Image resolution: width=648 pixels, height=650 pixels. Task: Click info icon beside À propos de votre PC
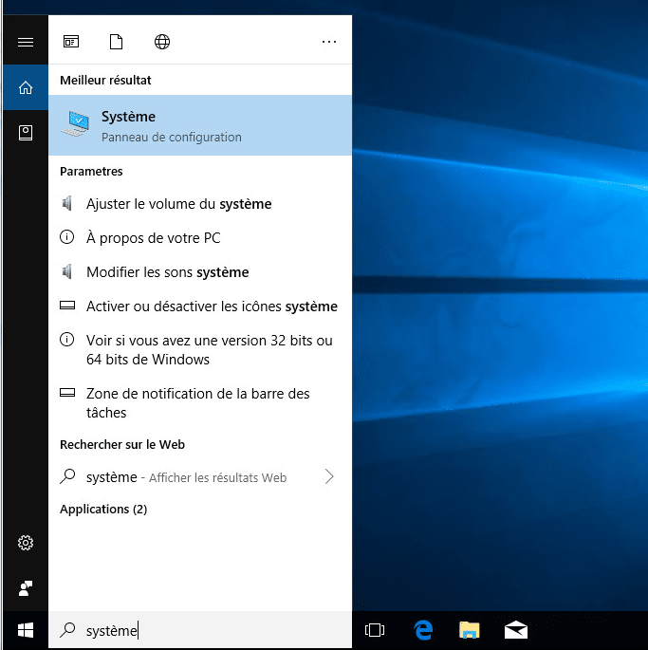[67, 237]
